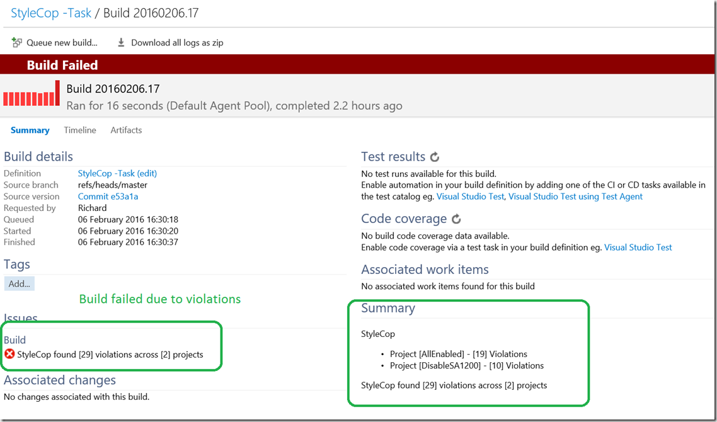Image resolution: width=717 pixels, height=422 pixels.
Task: Open the first Visual Studio Test link under Test results
Action: (x=471, y=197)
